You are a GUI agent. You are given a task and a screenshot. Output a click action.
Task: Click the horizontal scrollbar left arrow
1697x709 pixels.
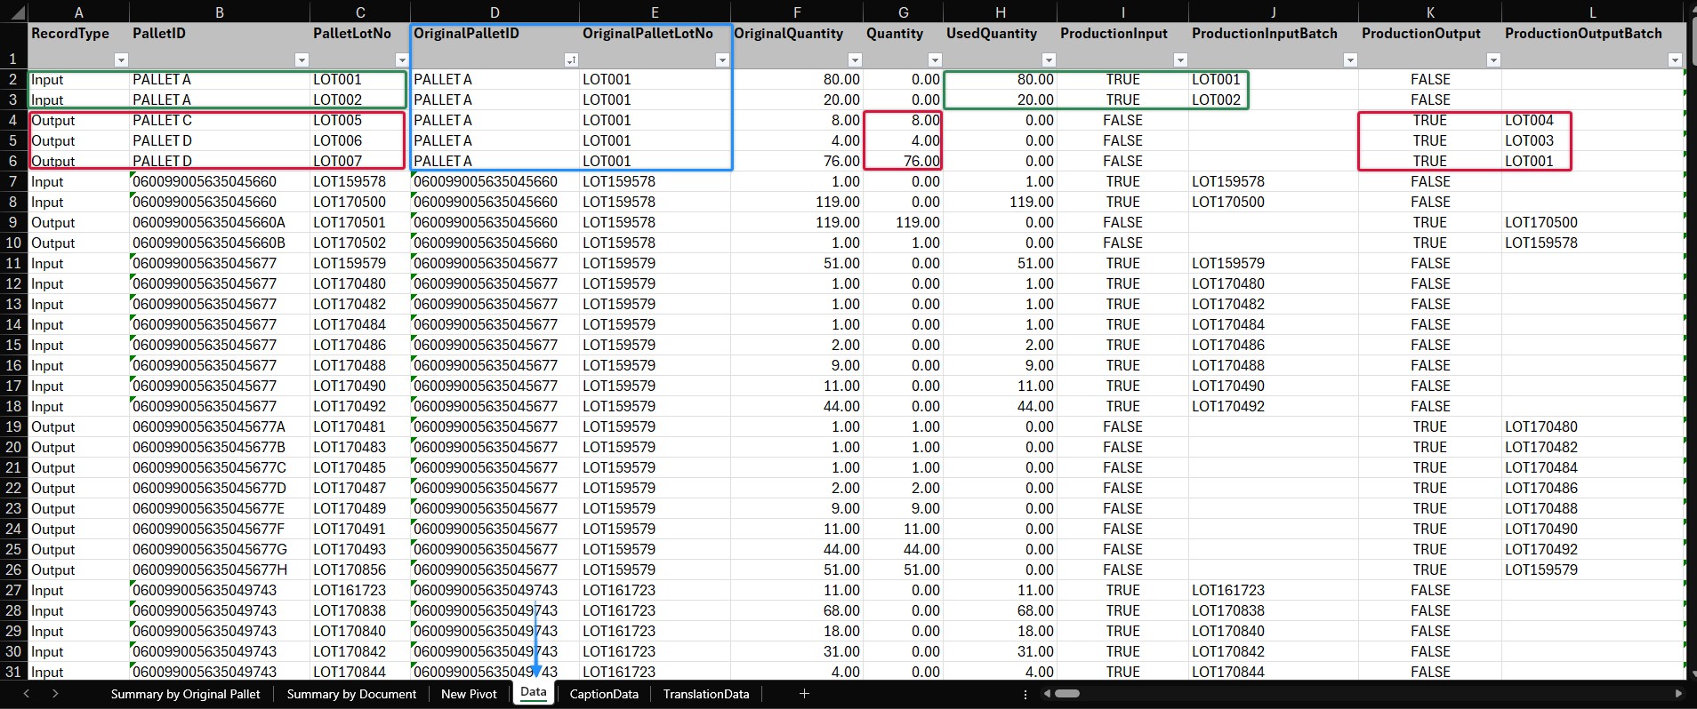1047,694
